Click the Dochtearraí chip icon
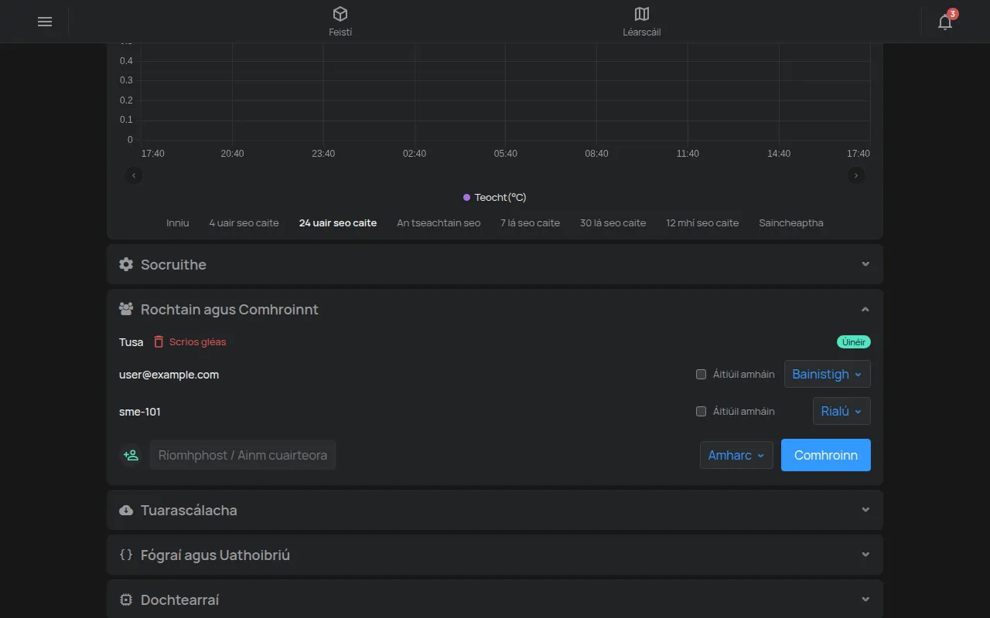990x618 pixels. (126, 599)
